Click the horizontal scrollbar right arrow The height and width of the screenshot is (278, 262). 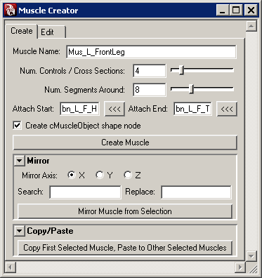240,267
